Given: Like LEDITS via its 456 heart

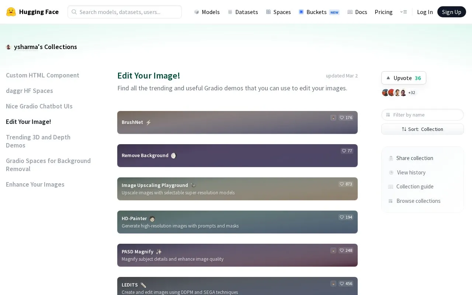Looking at the screenshot, I should 346,284.
